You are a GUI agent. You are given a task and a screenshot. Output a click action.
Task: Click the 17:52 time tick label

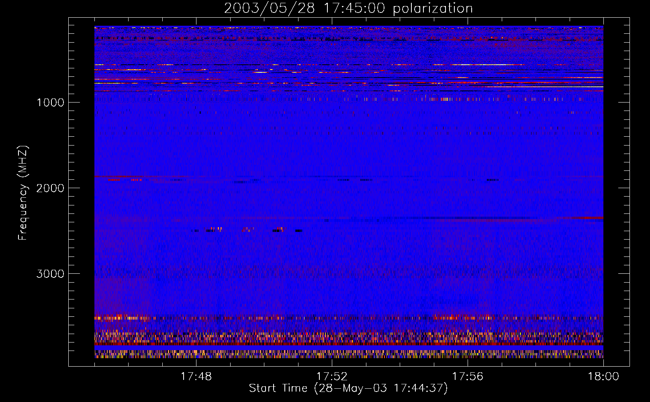click(x=332, y=377)
